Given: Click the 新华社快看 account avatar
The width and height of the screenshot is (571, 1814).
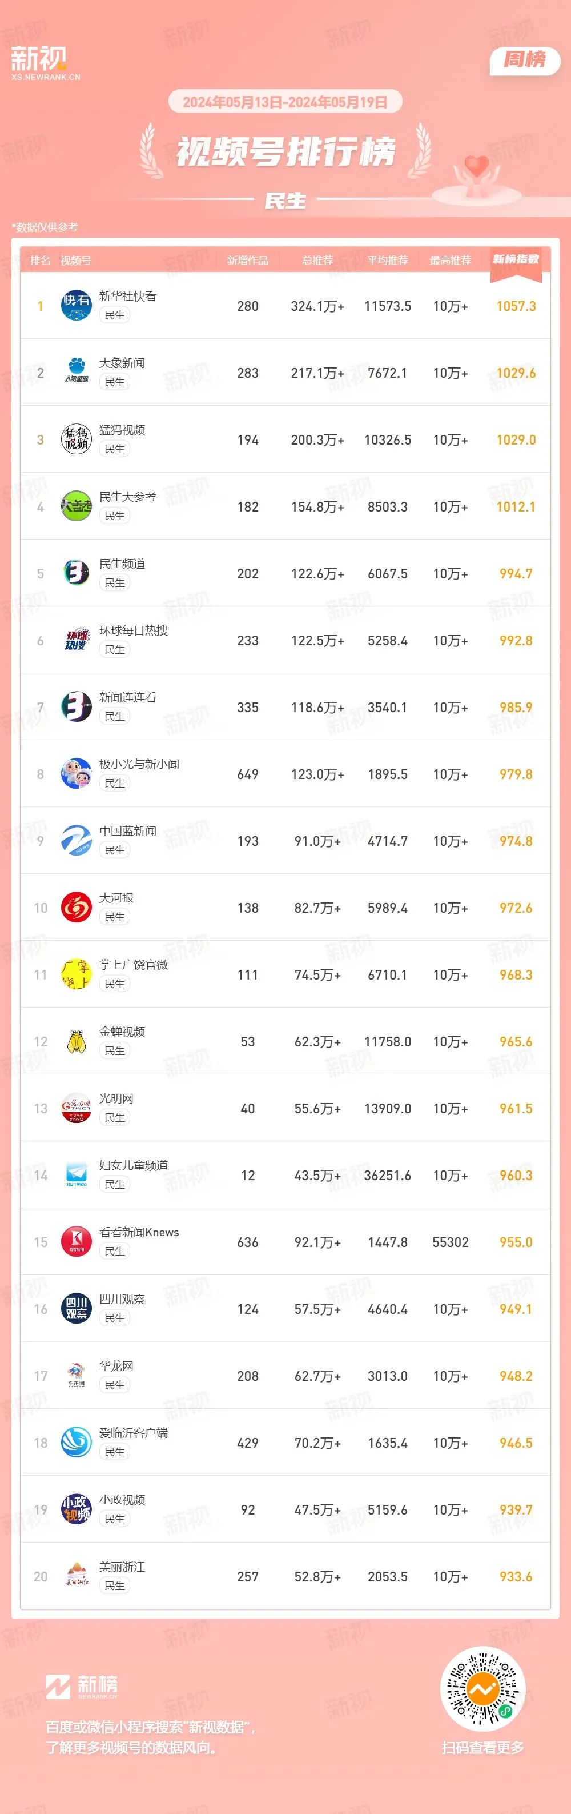Looking at the screenshot, I should point(76,306).
